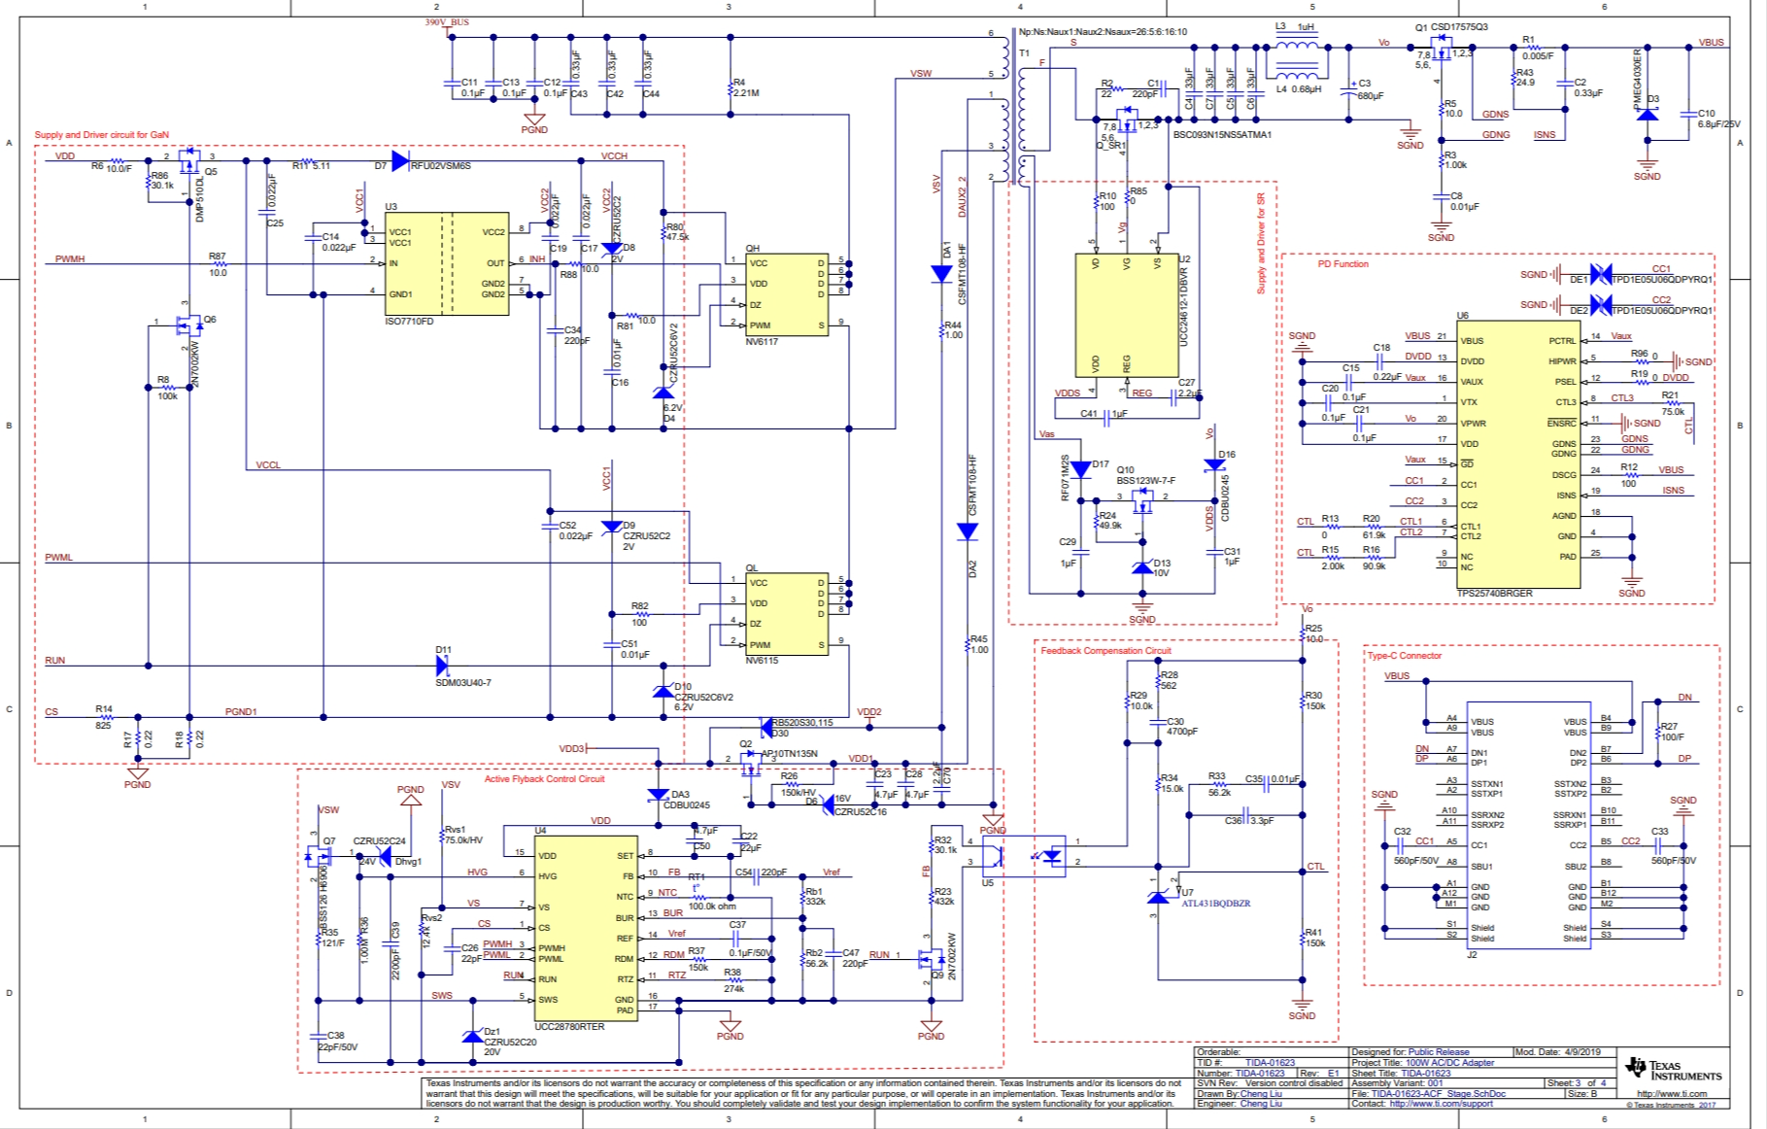Select the R4 2.21M resistor label
This screenshot has width=1767, height=1129.
pyautogui.click(x=746, y=88)
